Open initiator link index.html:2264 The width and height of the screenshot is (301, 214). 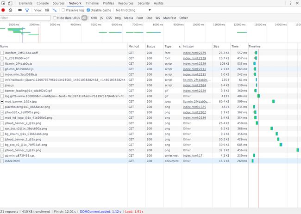194,85
